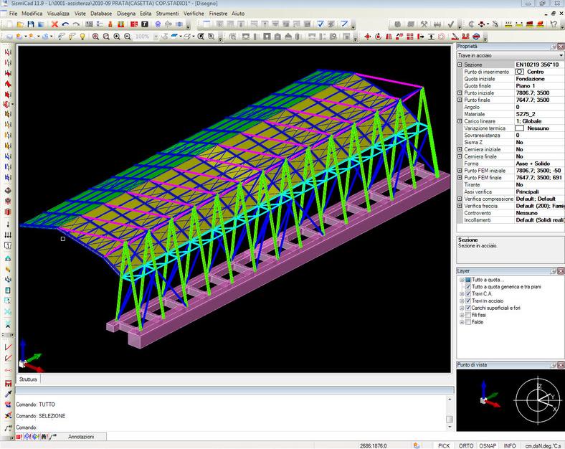Expand the Travi in acciaio layer node

(x=461, y=301)
